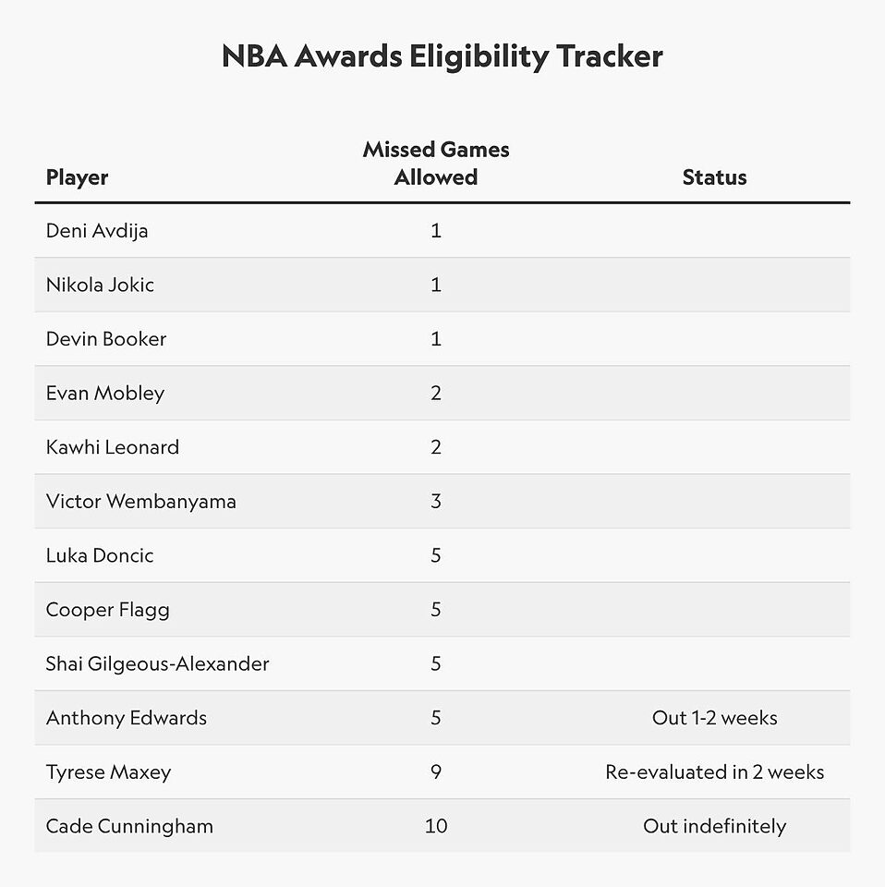Viewport: 885px width, 887px height.
Task: Click the "Out indefinitely" status text
Action: [714, 826]
